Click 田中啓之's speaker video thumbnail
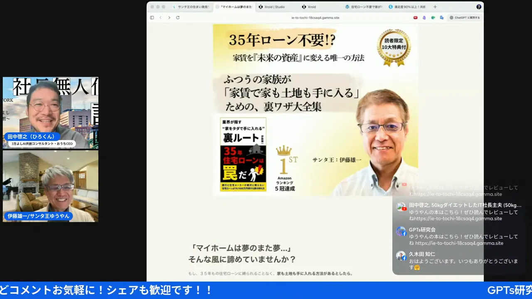The height and width of the screenshot is (299, 532). (50, 112)
